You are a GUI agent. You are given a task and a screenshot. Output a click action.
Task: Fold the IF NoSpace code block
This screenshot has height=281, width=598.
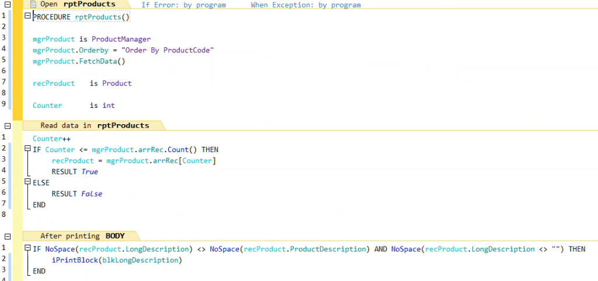click(27, 249)
